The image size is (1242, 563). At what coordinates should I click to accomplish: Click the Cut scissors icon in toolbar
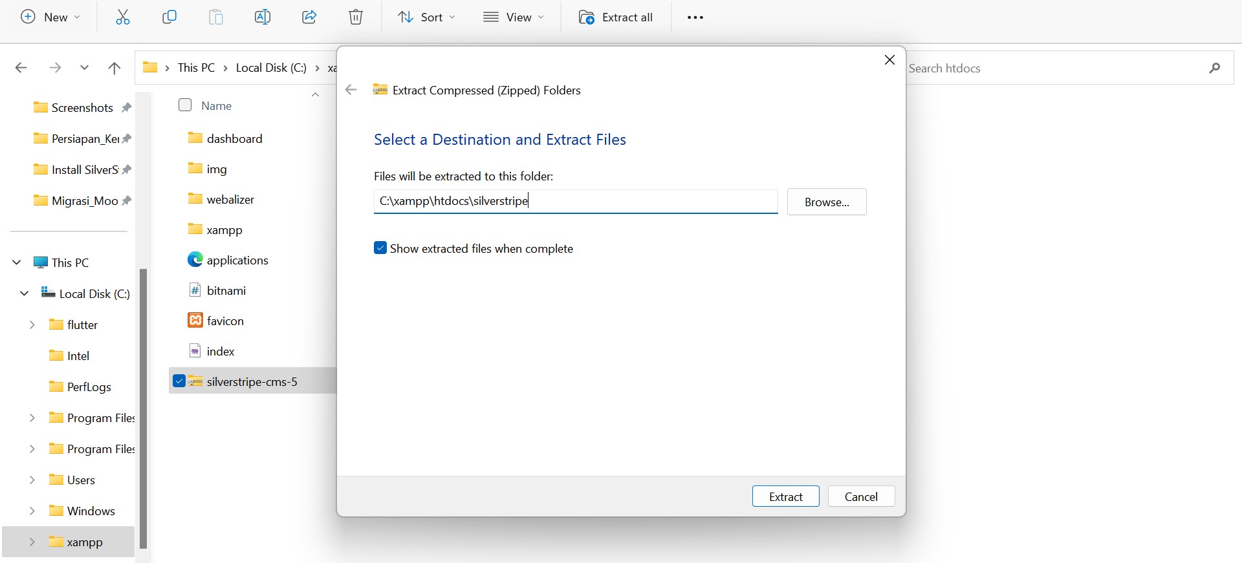(123, 17)
